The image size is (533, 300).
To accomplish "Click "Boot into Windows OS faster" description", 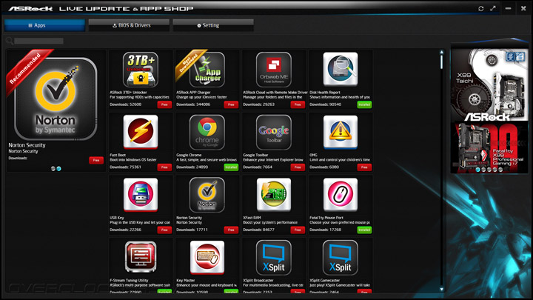I will click(x=133, y=160).
